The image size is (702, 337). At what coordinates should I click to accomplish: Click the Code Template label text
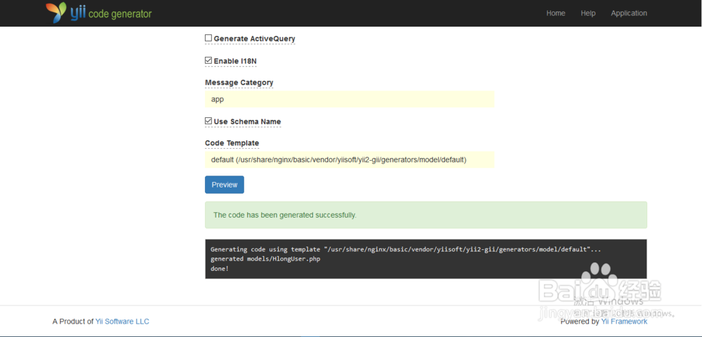232,143
